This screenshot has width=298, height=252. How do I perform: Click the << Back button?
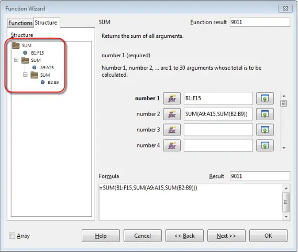click(184, 236)
